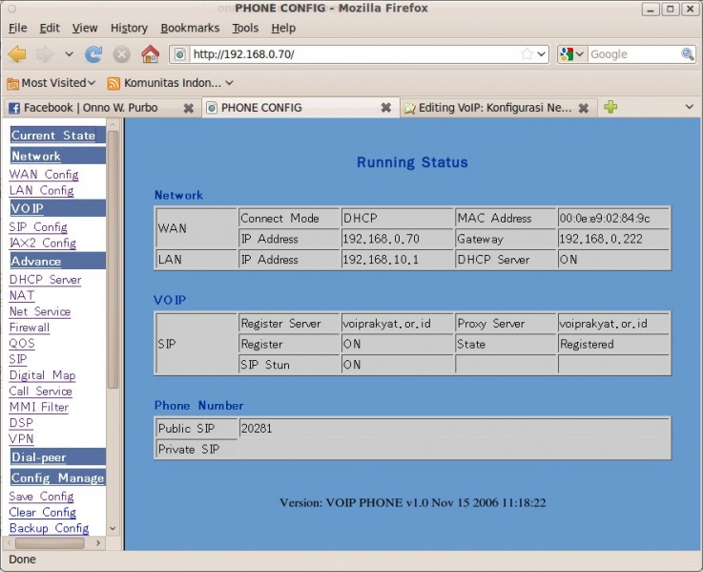Click the DHCP Server sidebar link
The image size is (703, 572).
coord(45,280)
